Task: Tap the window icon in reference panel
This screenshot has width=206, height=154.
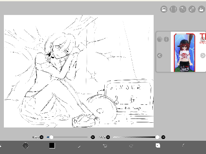Action: (160, 39)
